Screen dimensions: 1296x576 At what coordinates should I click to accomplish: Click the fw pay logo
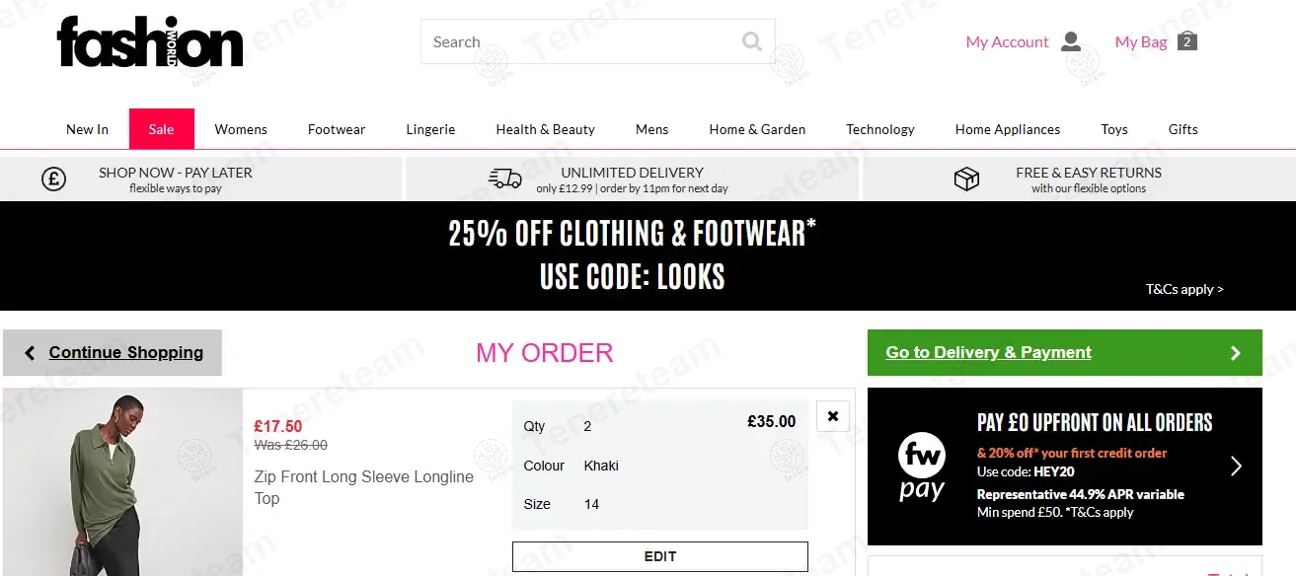[x=922, y=467]
